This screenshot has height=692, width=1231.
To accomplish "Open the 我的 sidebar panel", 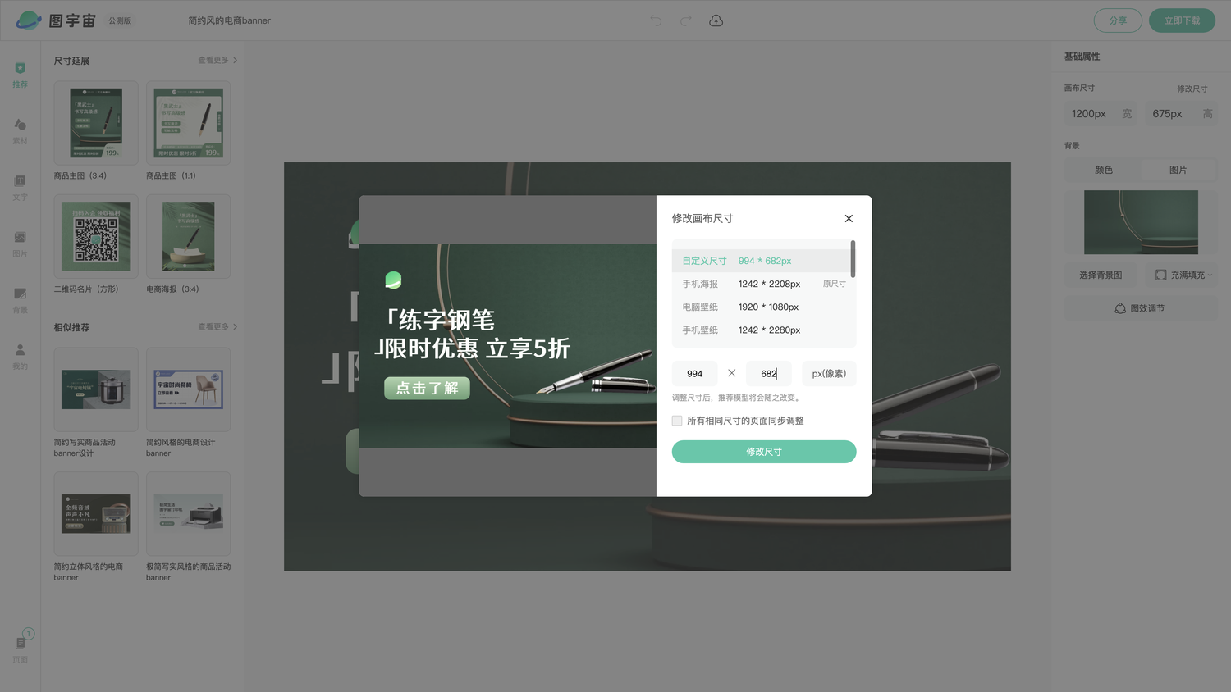I will coord(20,357).
